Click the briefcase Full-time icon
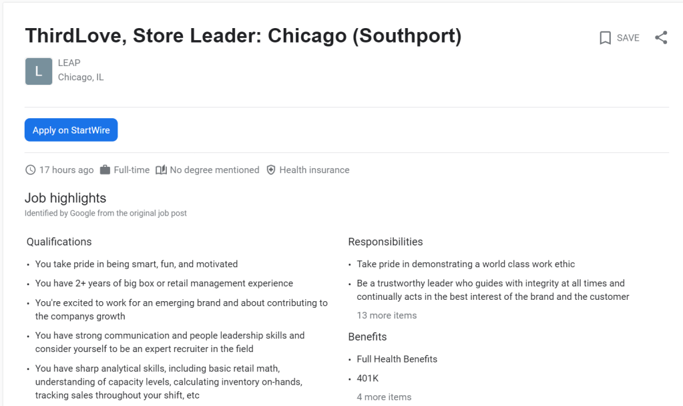Screen dimensions: 683x406 pyautogui.click(x=105, y=170)
